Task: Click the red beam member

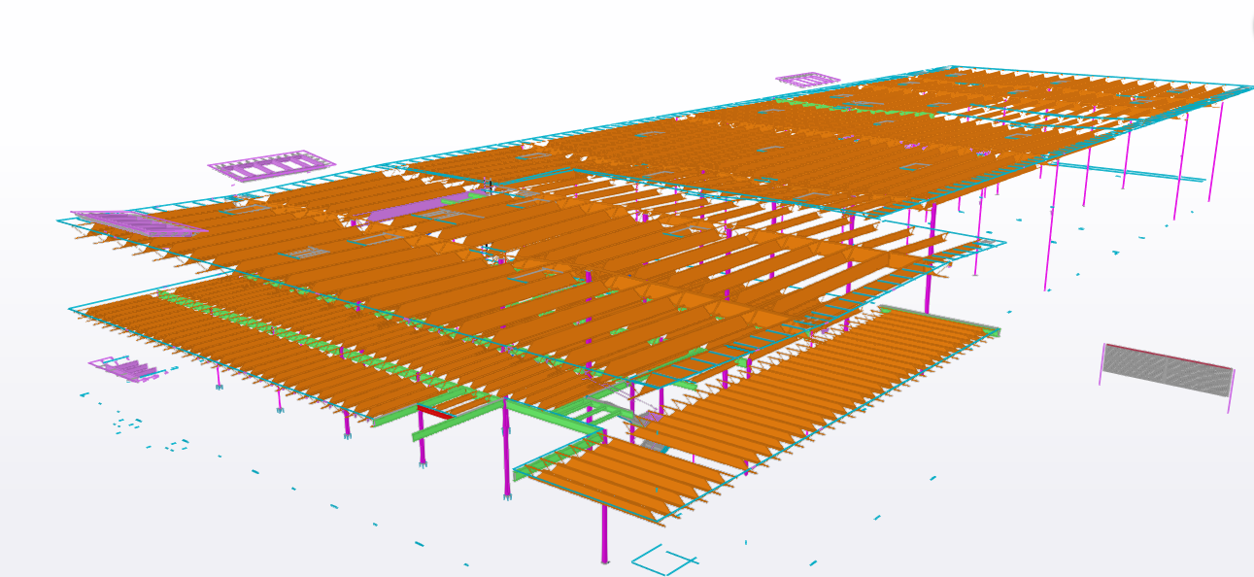Action: click(434, 412)
